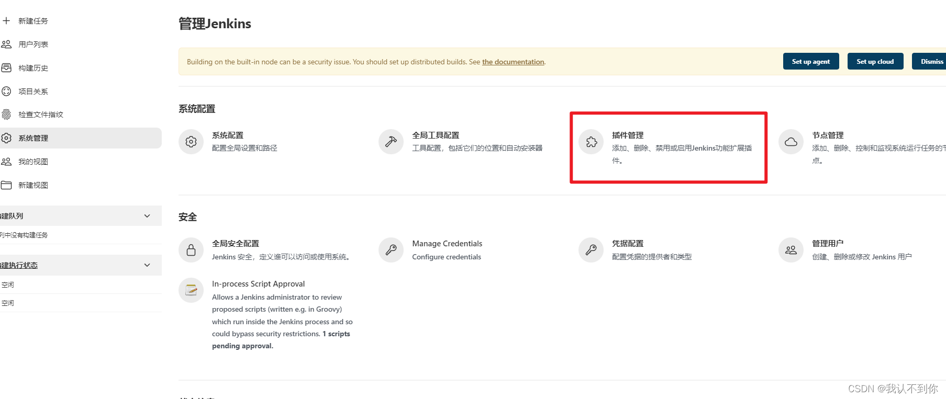
Task: Open the documentation link in banner
Action: [513, 62]
